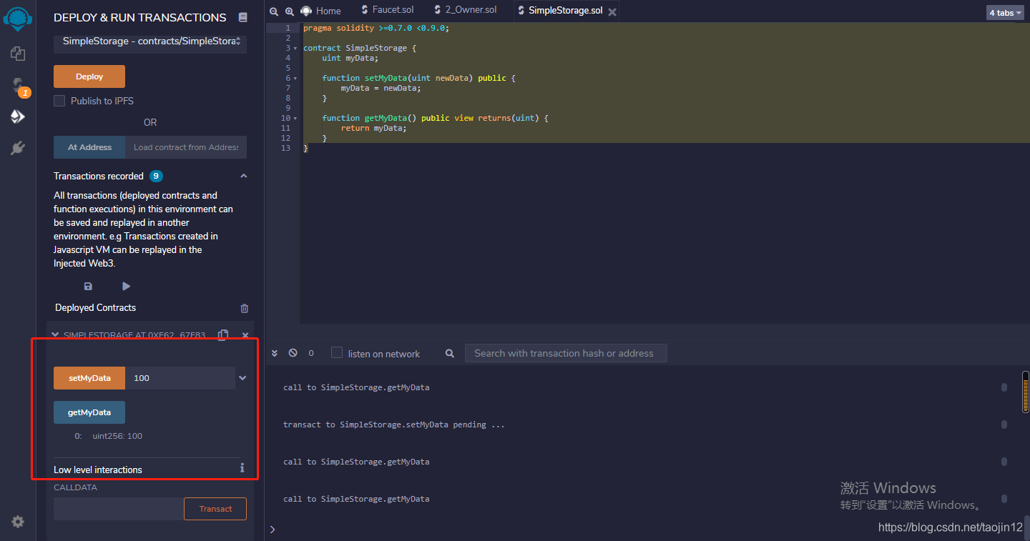Click Load contract from Address field
Viewport: 1030px width, 541px height.
[x=186, y=147]
